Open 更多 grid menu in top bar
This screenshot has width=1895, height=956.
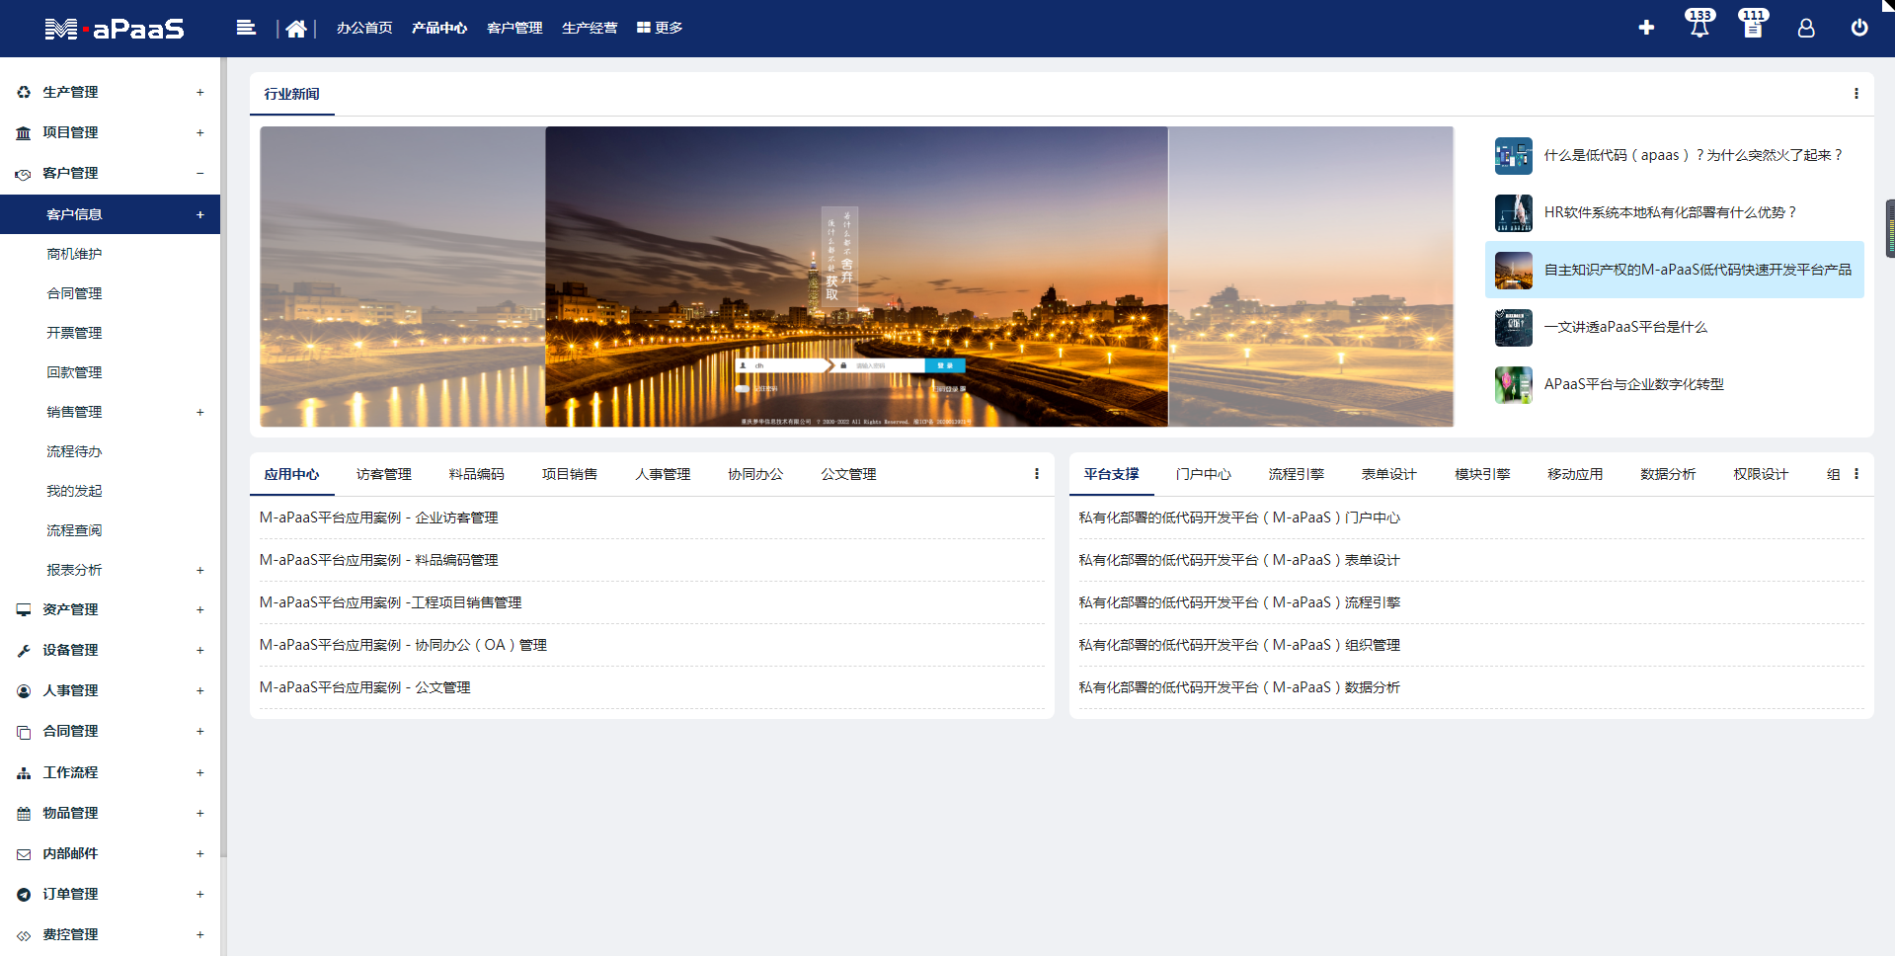pos(660,28)
